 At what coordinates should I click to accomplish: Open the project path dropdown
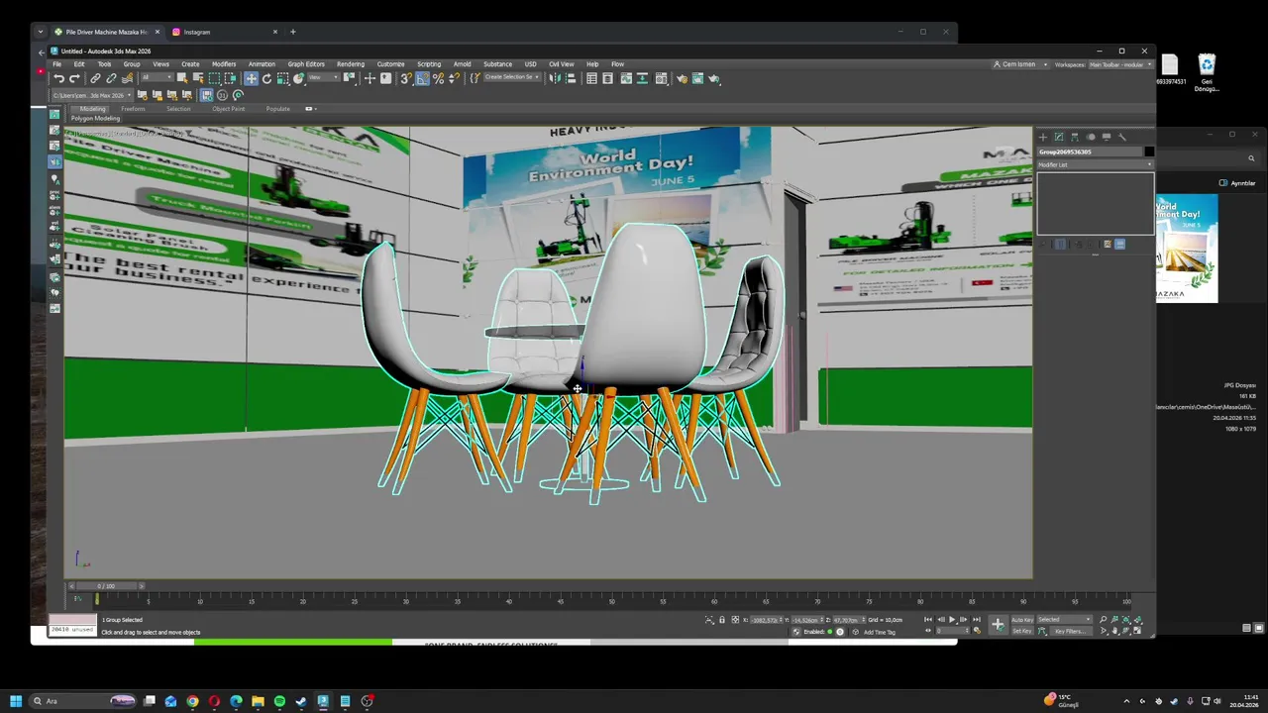point(91,95)
